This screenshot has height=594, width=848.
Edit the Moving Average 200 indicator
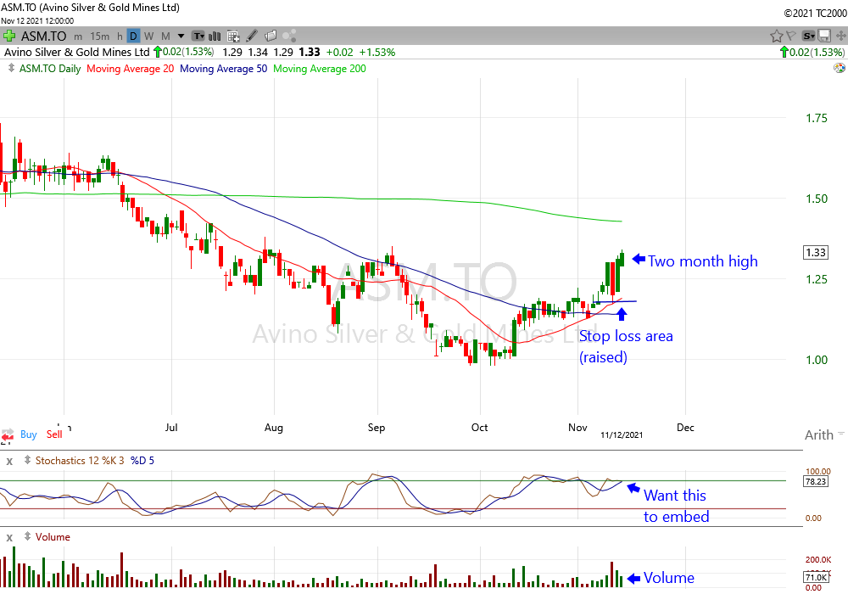(x=320, y=69)
